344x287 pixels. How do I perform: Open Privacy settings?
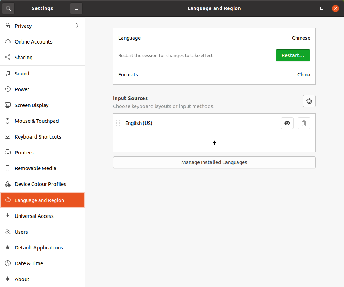(x=42, y=26)
